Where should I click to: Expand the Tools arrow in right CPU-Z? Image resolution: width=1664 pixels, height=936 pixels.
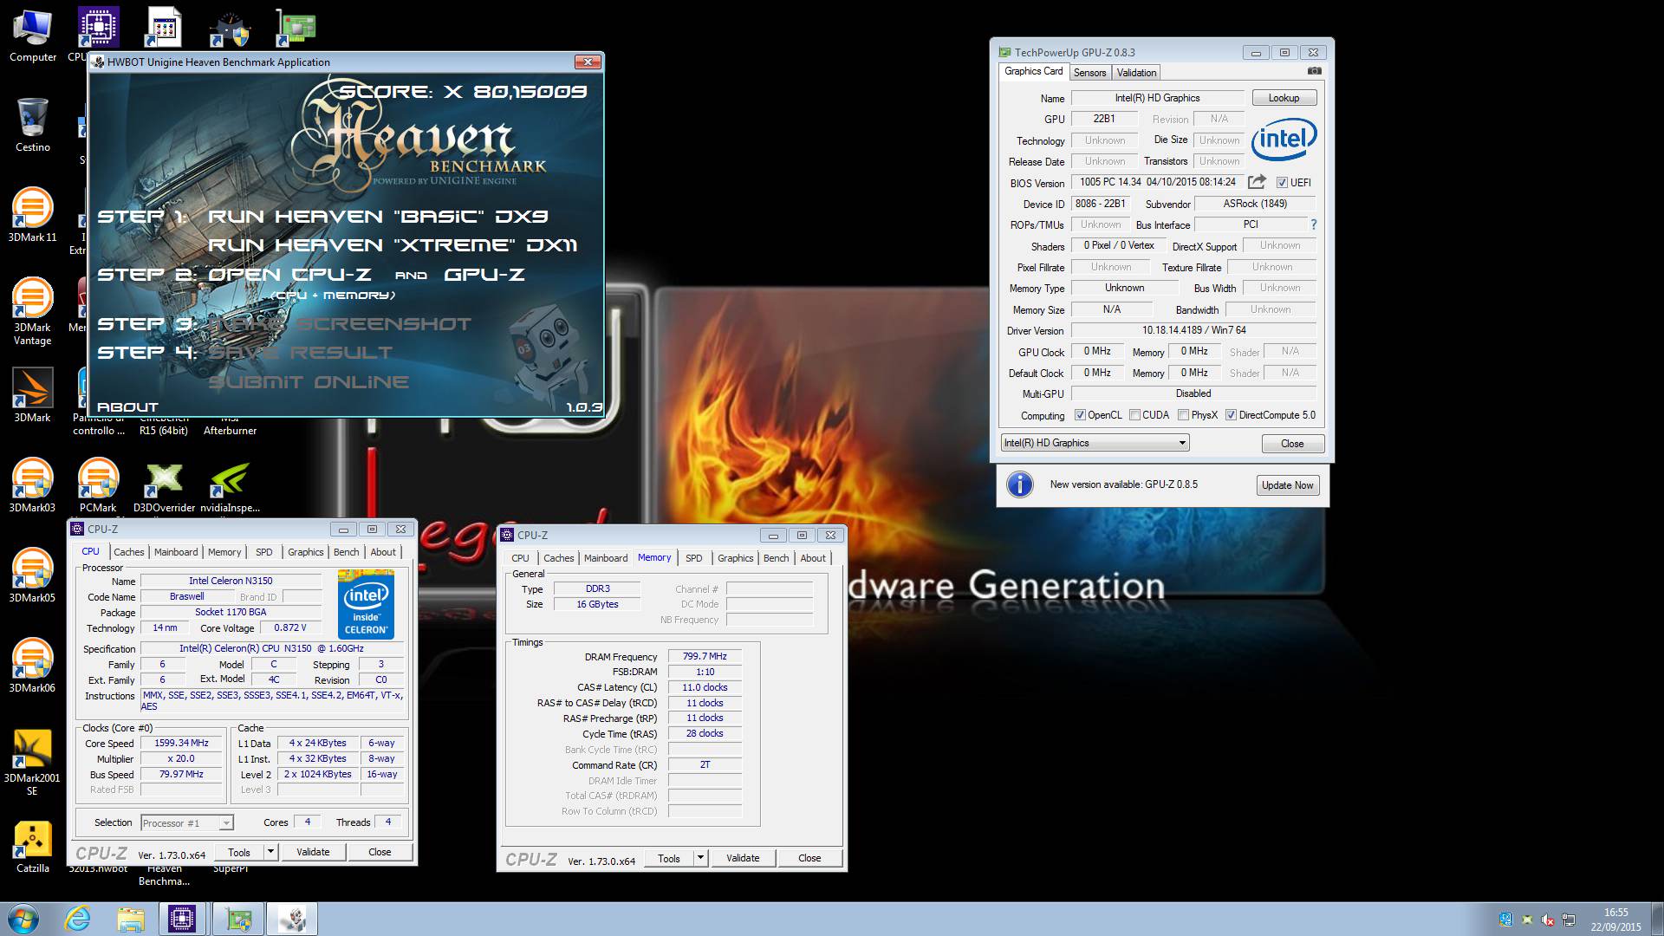click(x=700, y=858)
